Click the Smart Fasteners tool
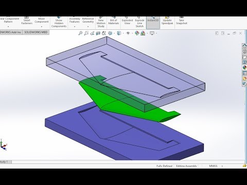Image resolution: width=247 pixels, height=185 pixels. click(27, 20)
